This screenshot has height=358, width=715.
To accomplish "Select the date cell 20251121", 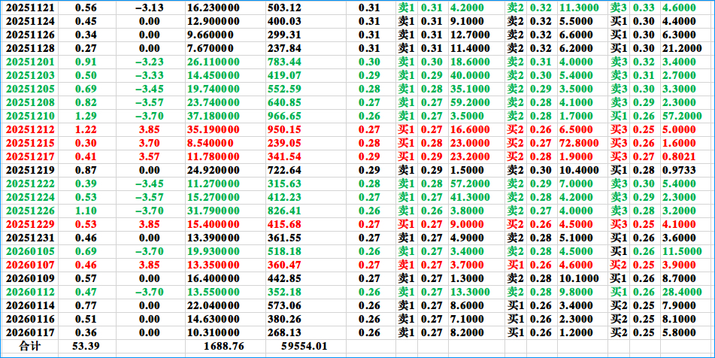I will pos(29,8).
